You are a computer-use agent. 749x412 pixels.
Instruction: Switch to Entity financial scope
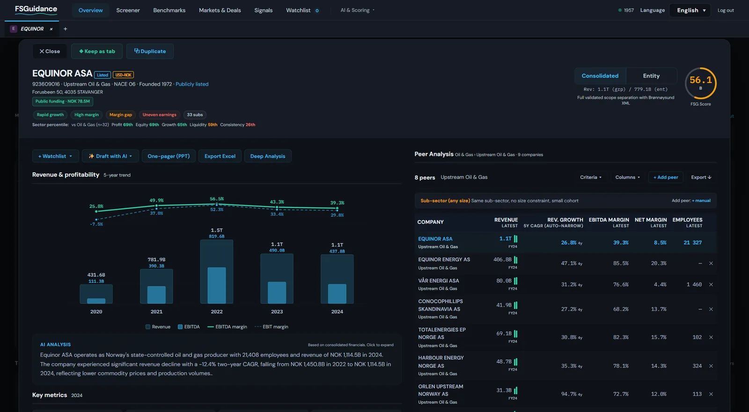coord(651,76)
